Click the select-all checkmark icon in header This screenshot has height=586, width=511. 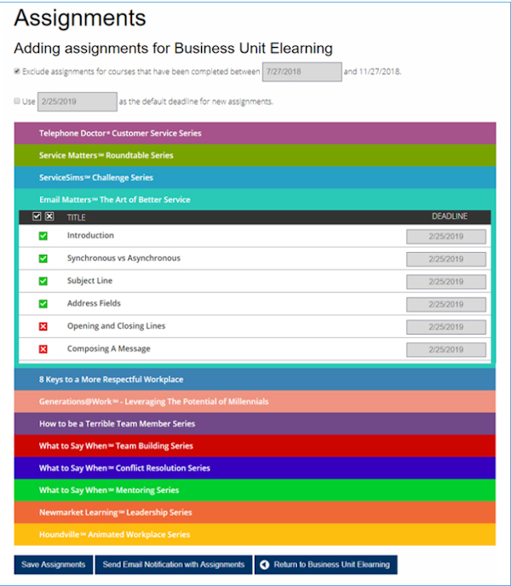point(37,216)
